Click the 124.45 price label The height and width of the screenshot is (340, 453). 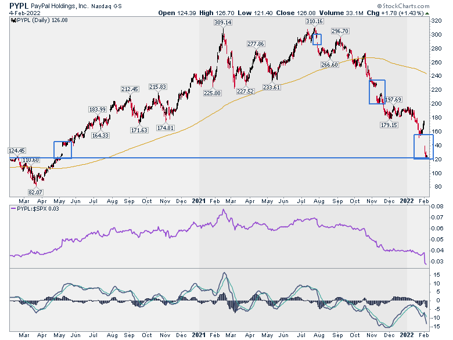click(x=17, y=150)
